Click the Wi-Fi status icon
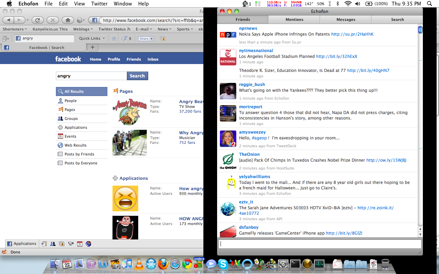Screen dimensions: 439x274 [348, 4]
